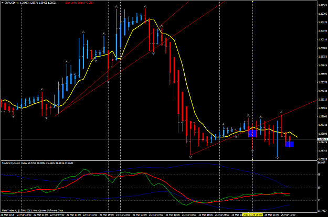Select the yellow highlighted 2013.03.26 08:00 time label

pos(252,215)
